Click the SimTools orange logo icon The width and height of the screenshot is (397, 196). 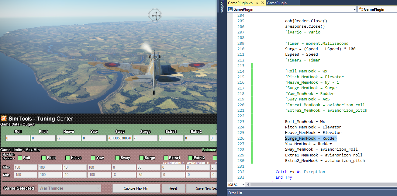coord(4,118)
